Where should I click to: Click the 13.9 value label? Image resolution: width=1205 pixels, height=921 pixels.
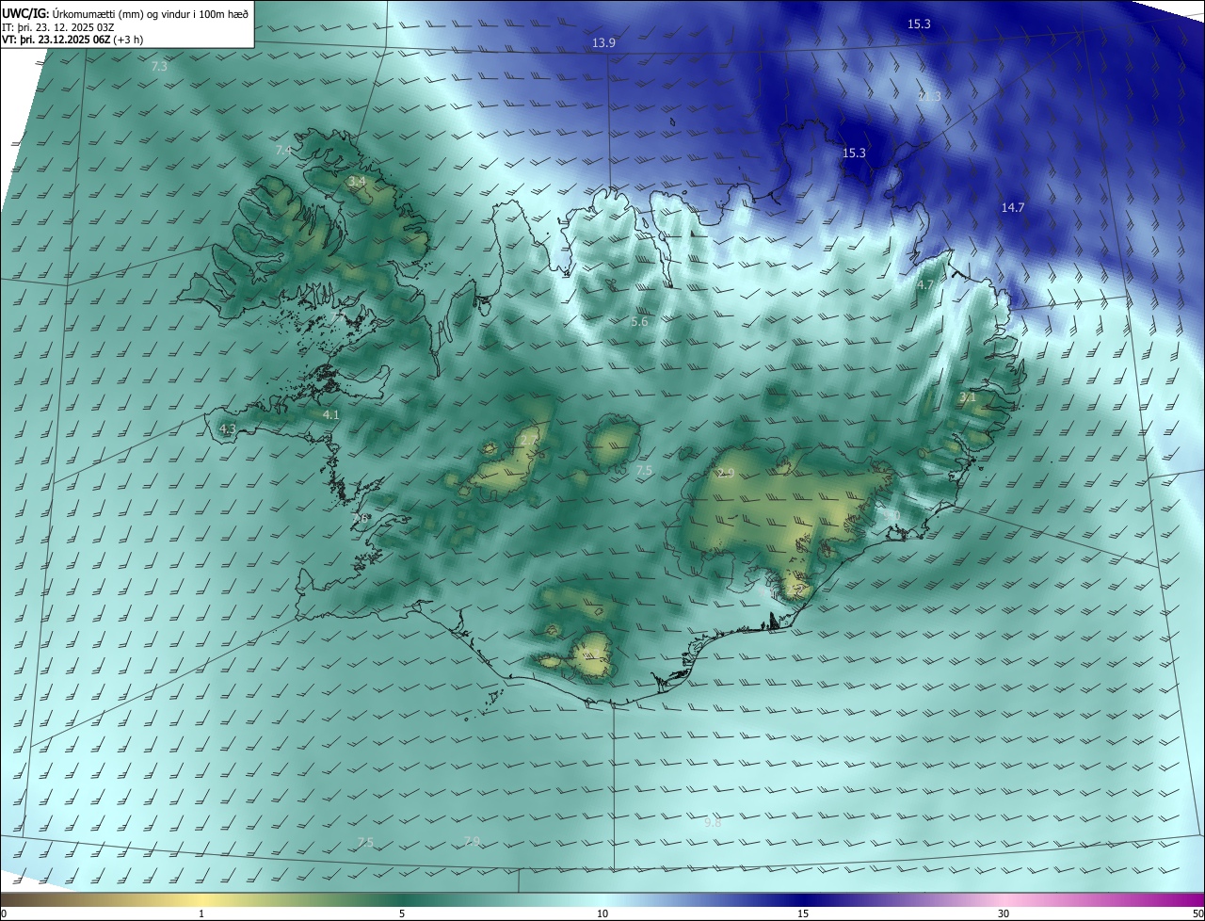click(603, 42)
